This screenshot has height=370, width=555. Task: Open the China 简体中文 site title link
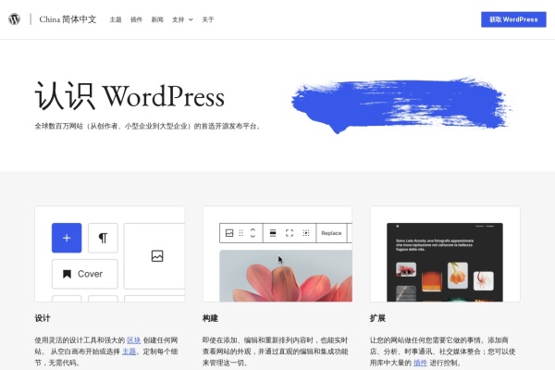(68, 19)
